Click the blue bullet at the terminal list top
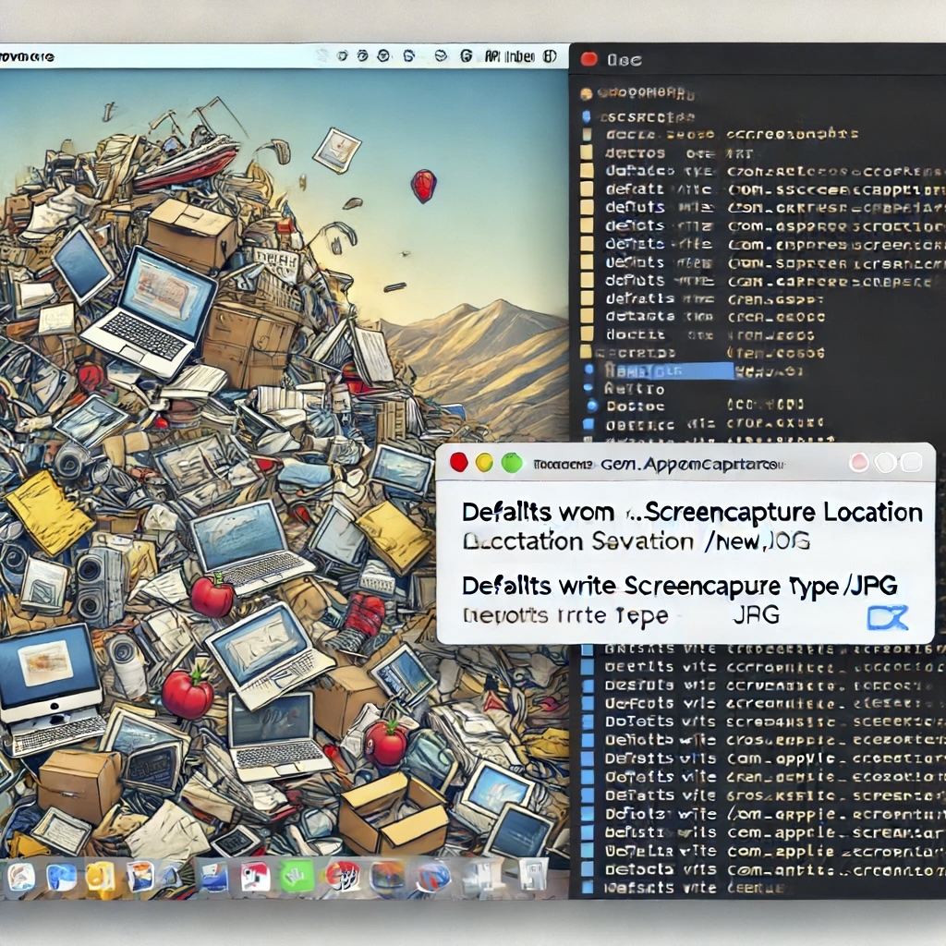Screen dimensions: 946x946 pyautogui.click(x=586, y=117)
